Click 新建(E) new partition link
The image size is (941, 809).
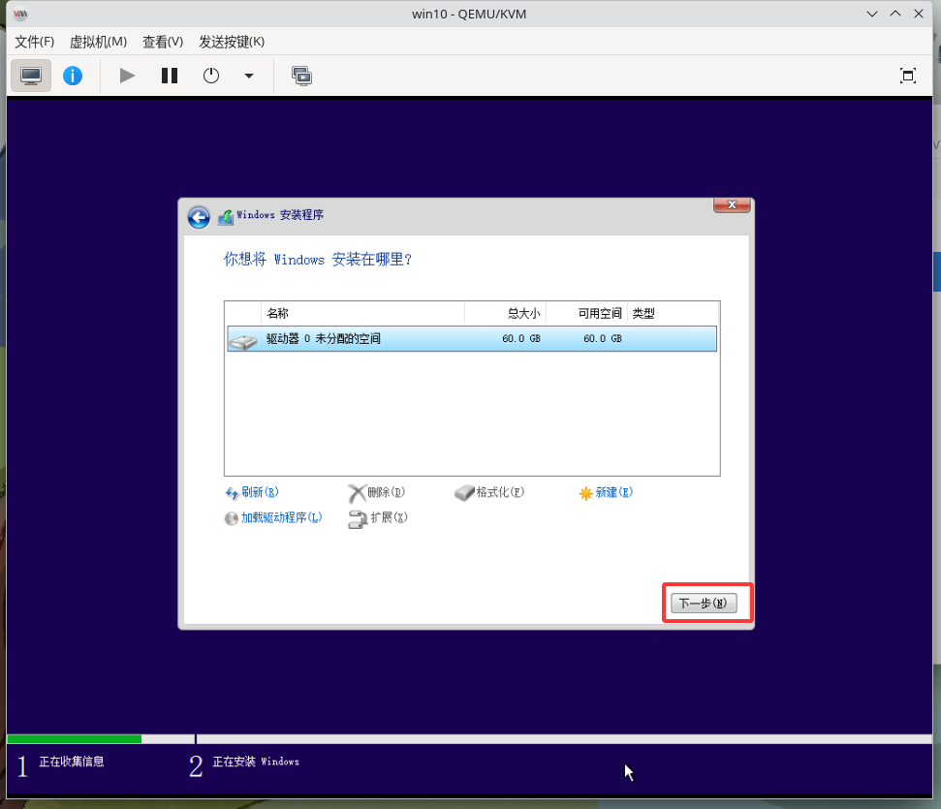pyautogui.click(x=606, y=493)
